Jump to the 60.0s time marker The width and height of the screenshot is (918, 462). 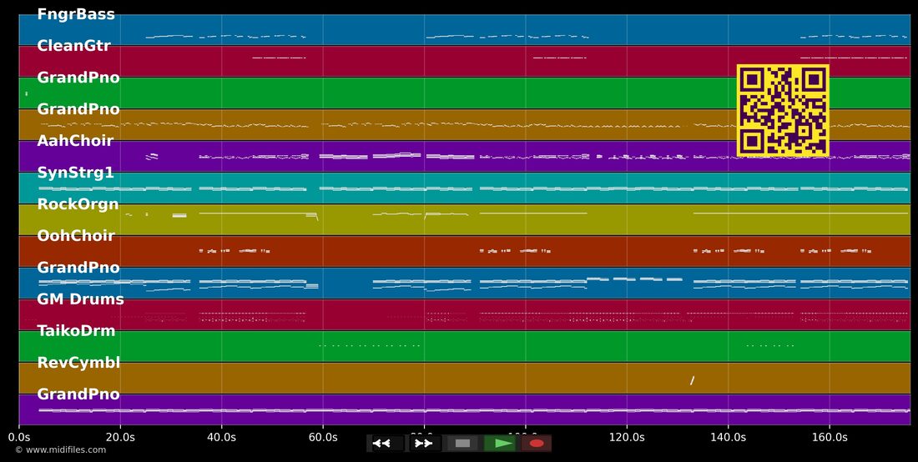point(323,437)
